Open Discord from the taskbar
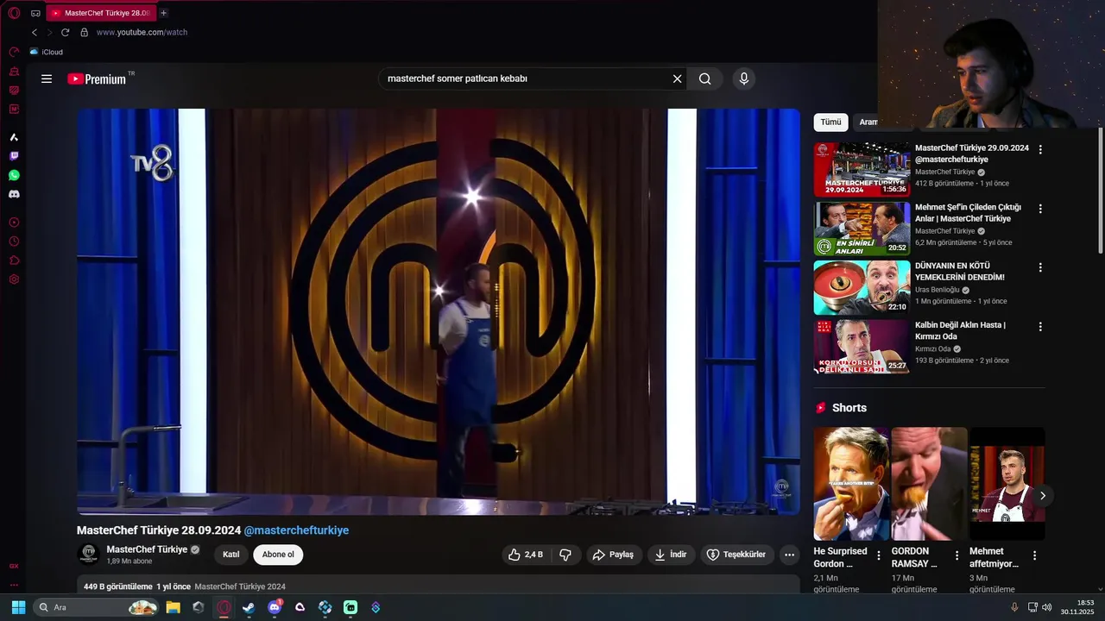Viewport: 1105px width, 621px height. [275, 607]
